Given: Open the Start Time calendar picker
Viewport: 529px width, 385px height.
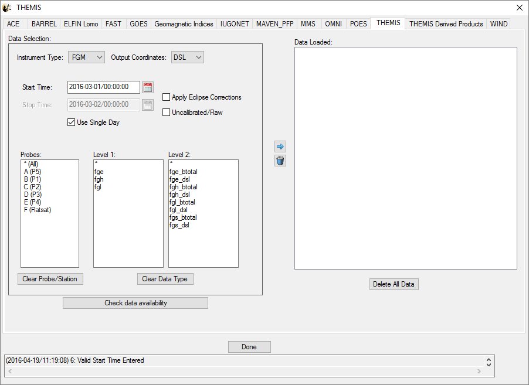Looking at the screenshot, I should [148, 87].
